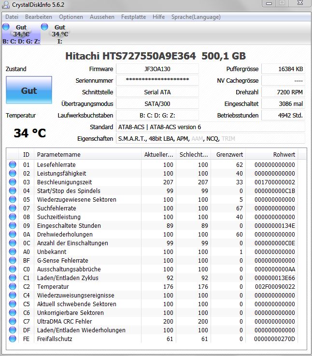
Task: Click status orb of Eingeschaltete Stunden row
Action: click(x=13, y=225)
